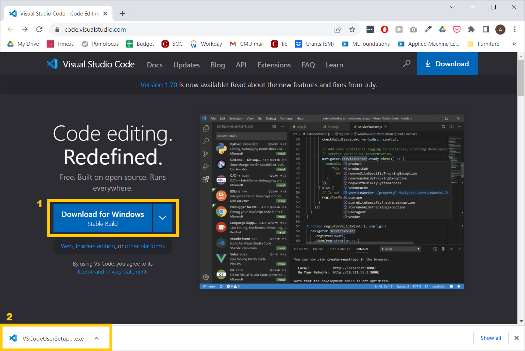Open the Extensions navigation item
525x351 pixels.
click(274, 65)
